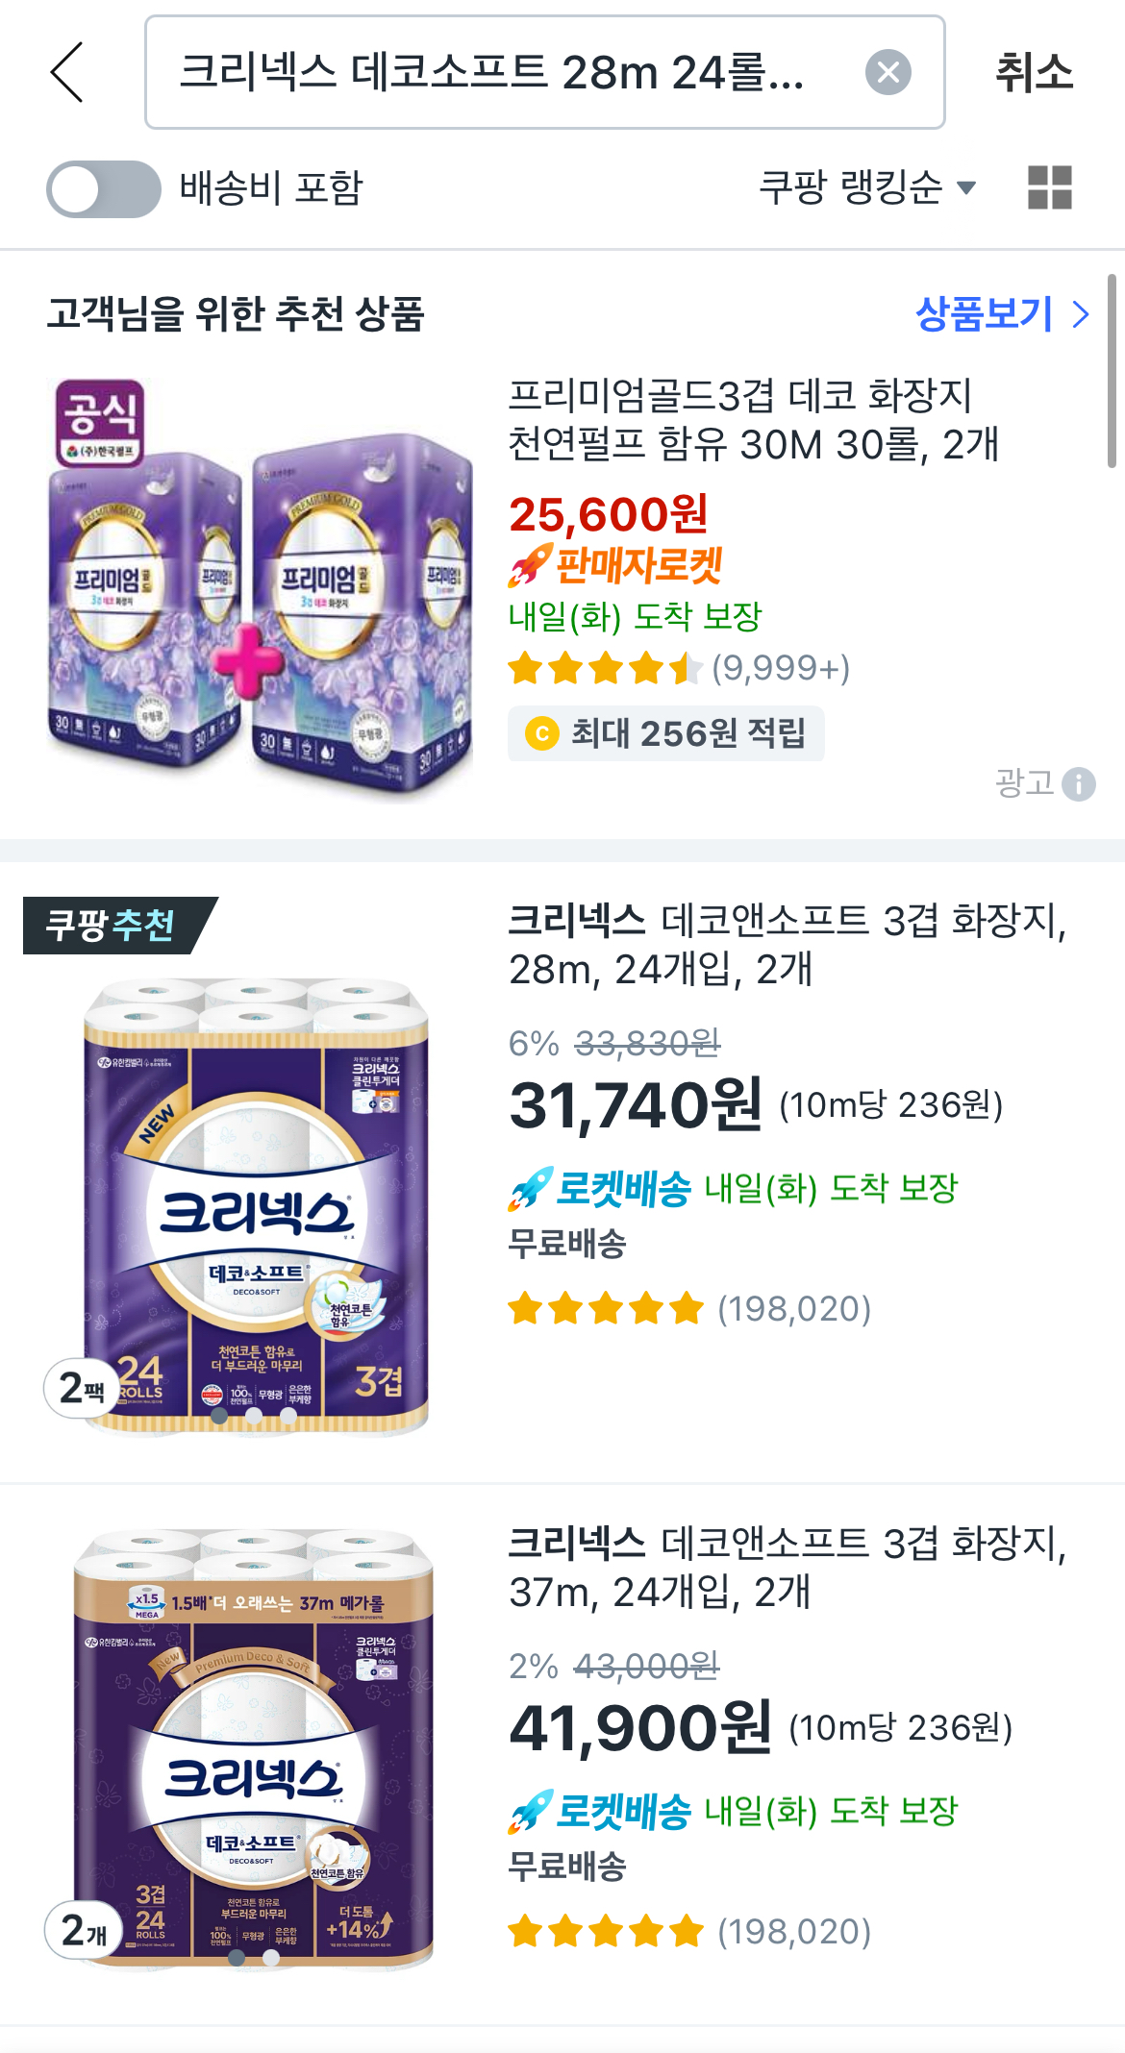1125x2053 pixels.
Task: Clear the search field with X icon
Action: point(887,72)
